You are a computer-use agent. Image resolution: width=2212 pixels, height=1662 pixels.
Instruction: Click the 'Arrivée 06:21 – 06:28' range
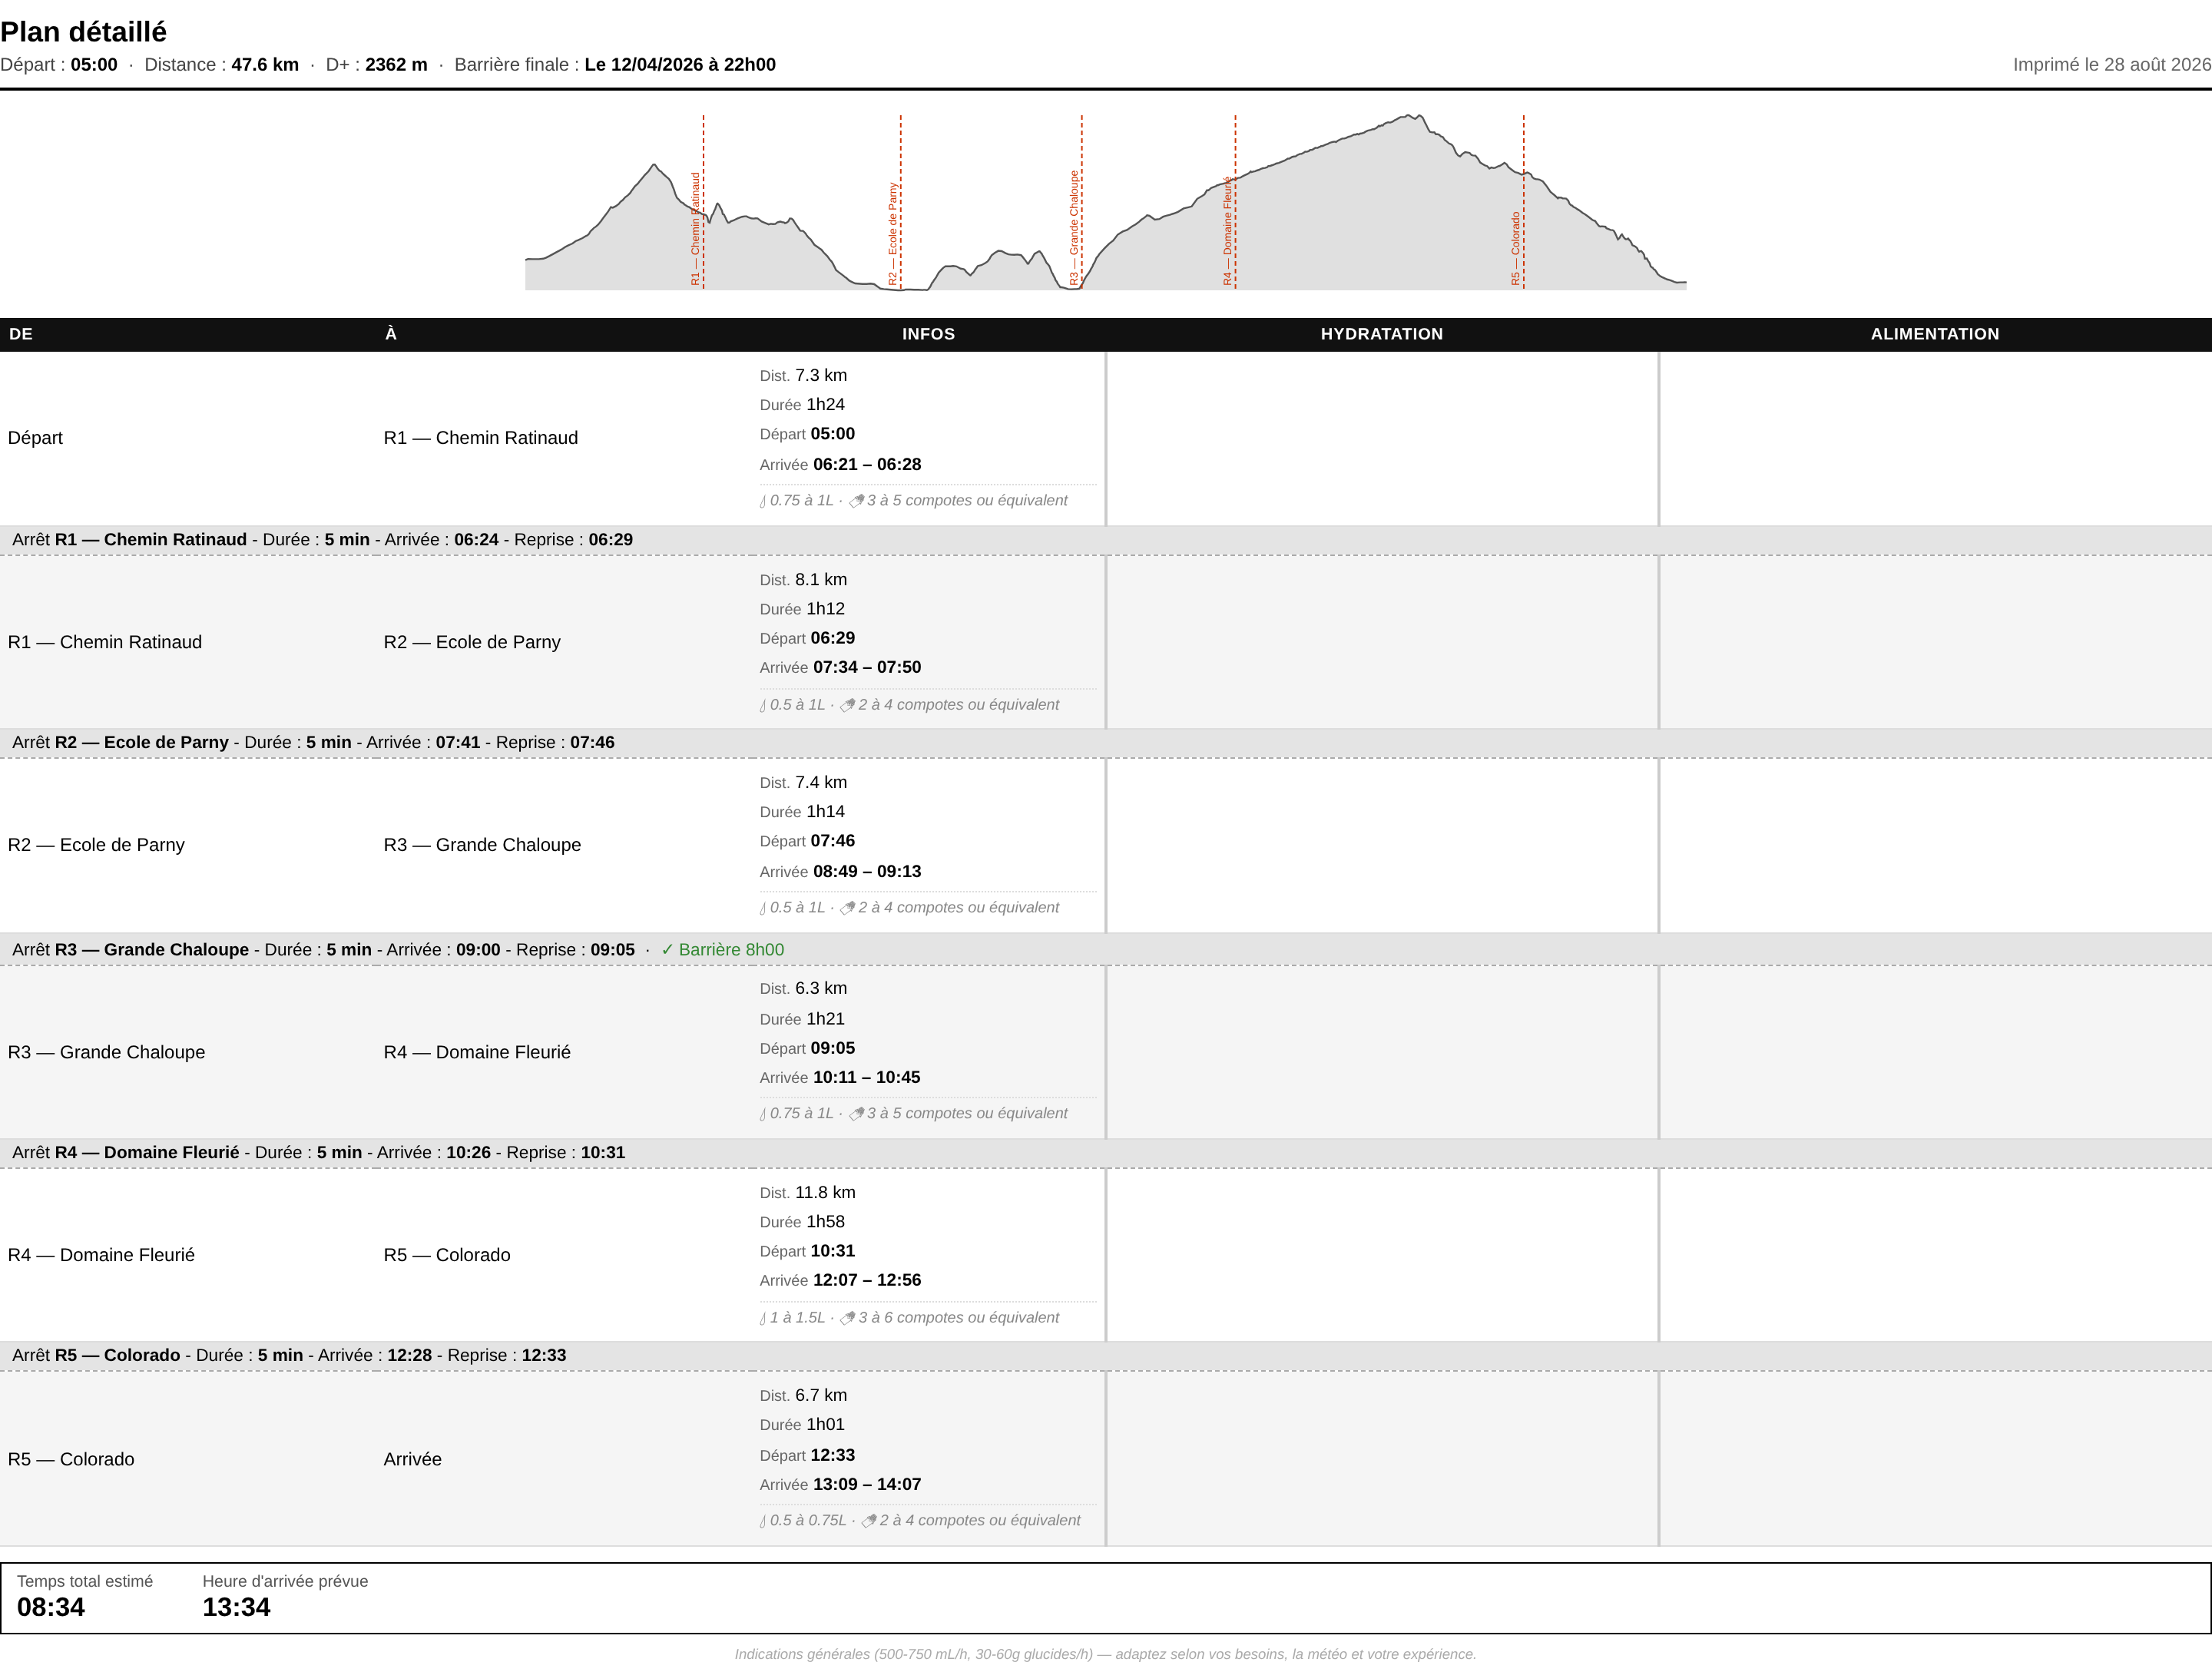pos(840,465)
